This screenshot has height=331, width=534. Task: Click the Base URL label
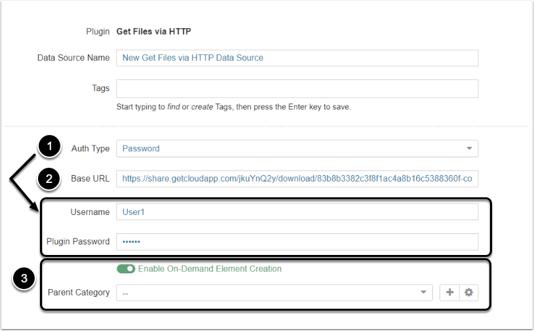[90, 179]
